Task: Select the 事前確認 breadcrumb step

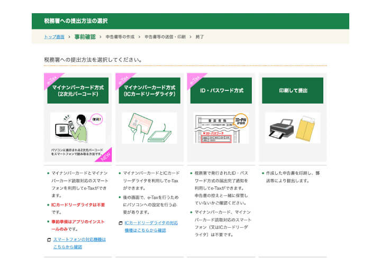Action: point(85,37)
